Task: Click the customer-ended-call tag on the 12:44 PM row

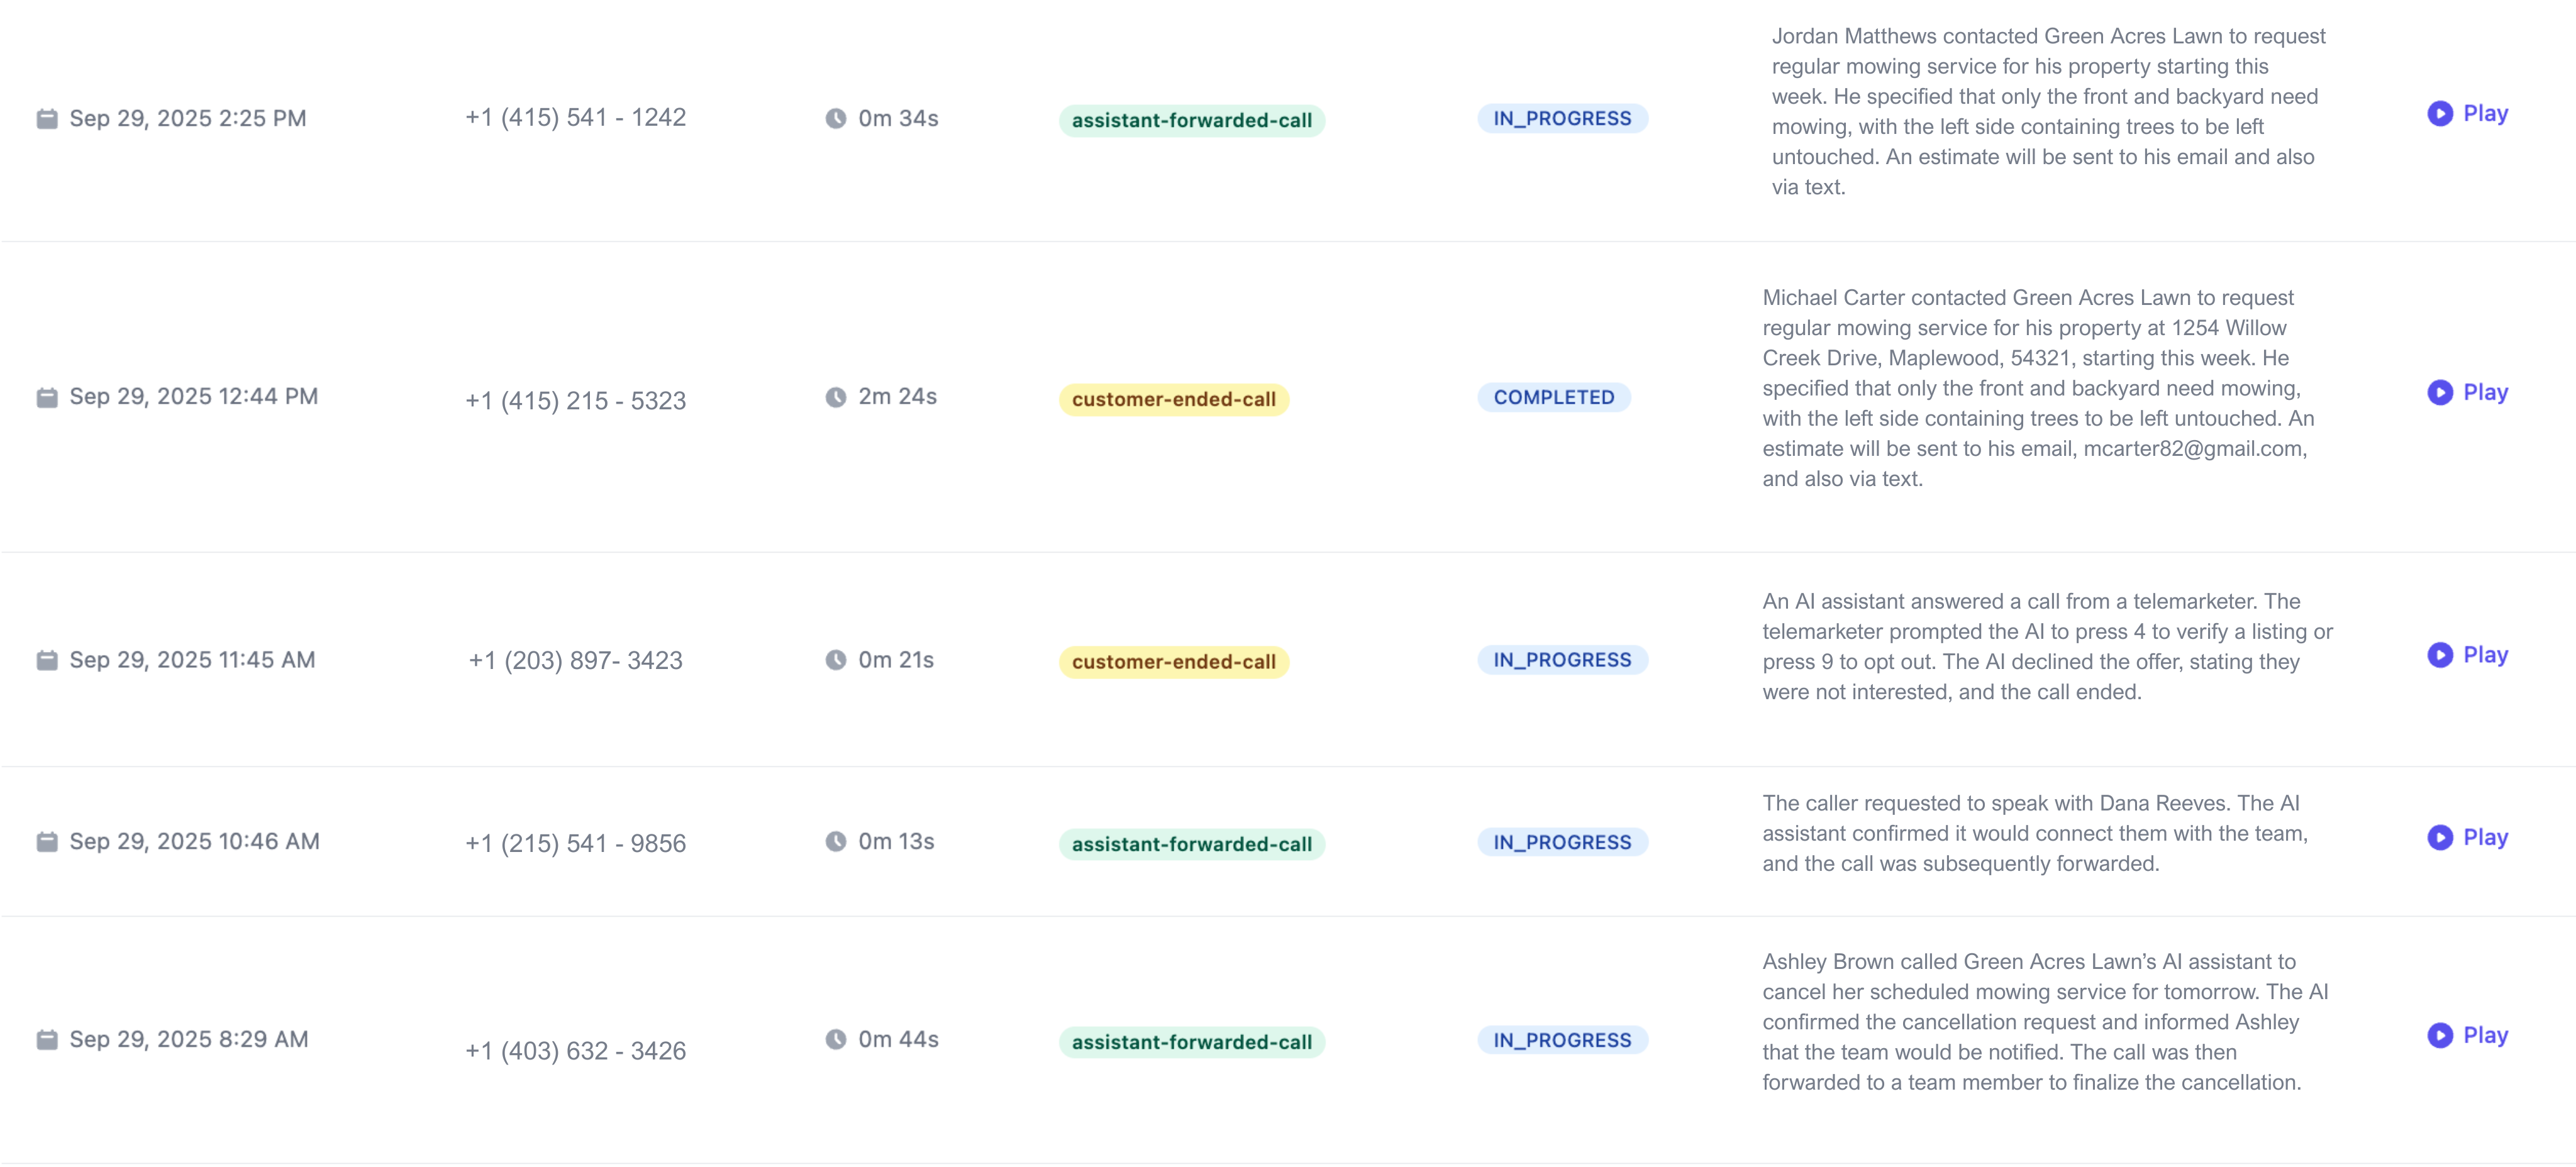Action: click(1173, 398)
